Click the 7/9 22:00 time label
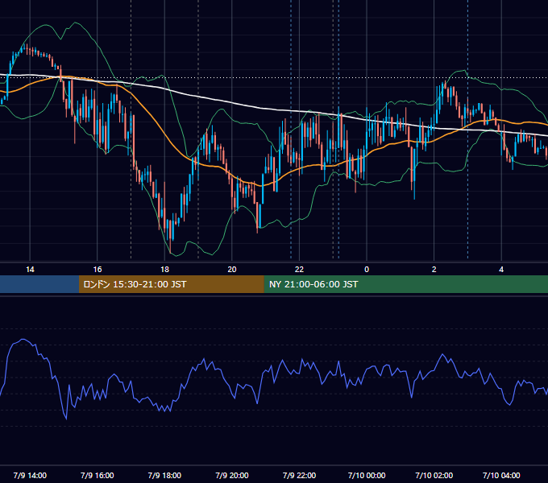The width and height of the screenshot is (548, 483). click(299, 475)
